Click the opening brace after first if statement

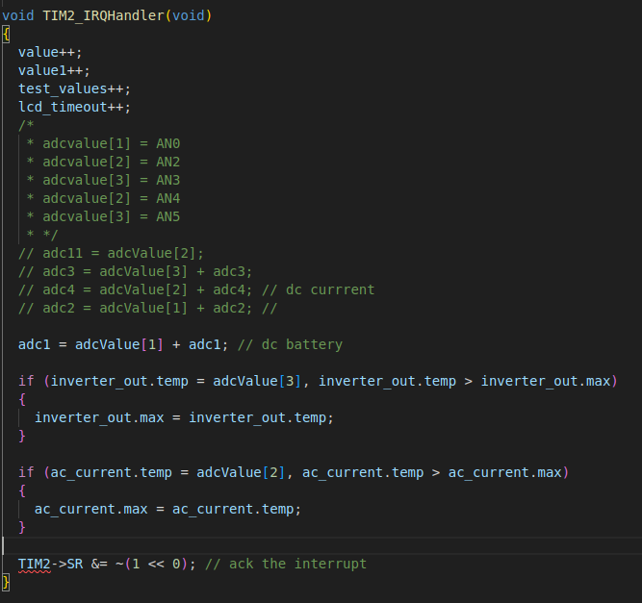(22, 399)
